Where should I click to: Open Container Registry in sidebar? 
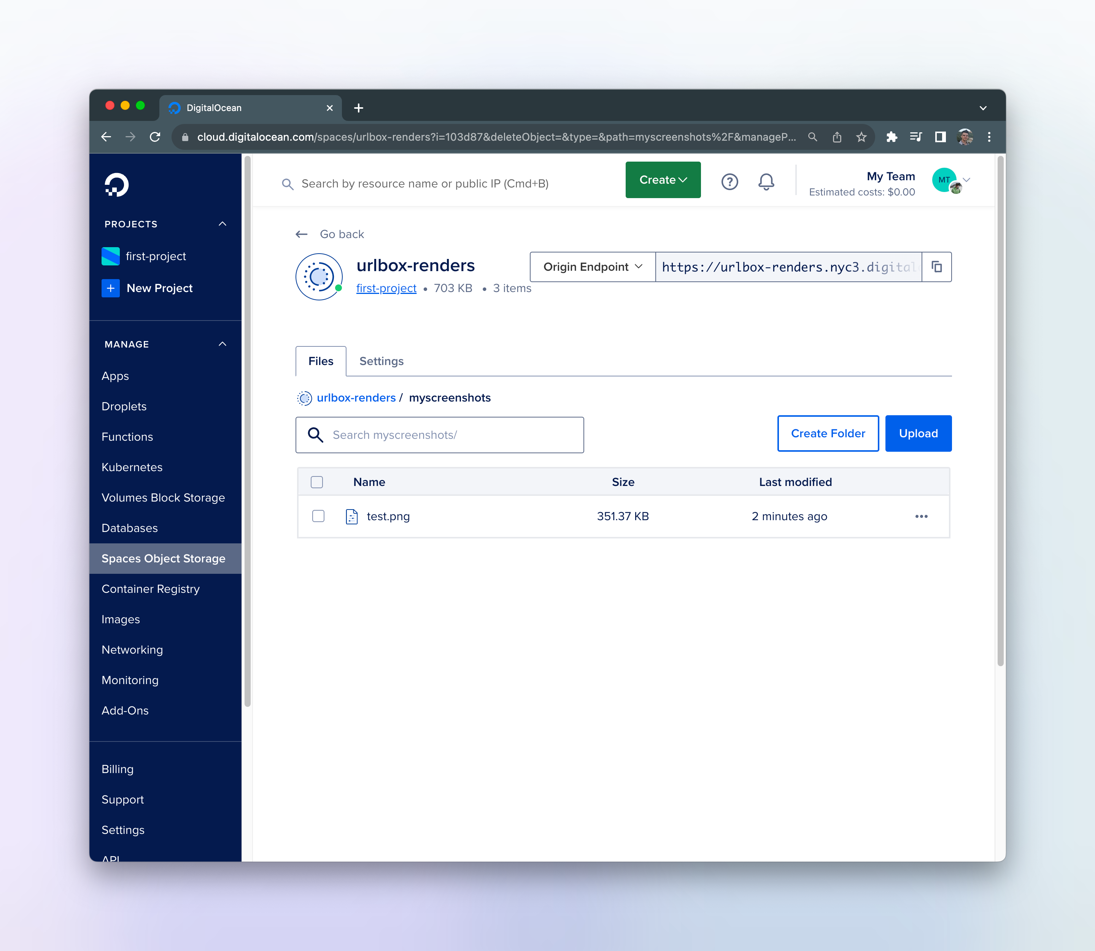click(150, 589)
